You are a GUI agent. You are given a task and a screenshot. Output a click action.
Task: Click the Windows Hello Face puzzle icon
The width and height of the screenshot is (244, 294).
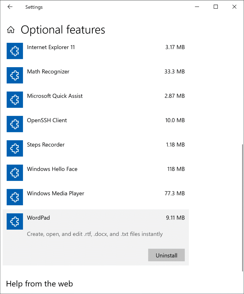[x=15, y=173]
